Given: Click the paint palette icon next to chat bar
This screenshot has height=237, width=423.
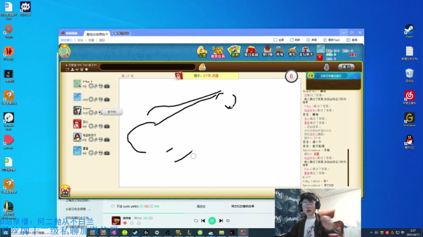Looking at the screenshot, I should pos(202,67).
